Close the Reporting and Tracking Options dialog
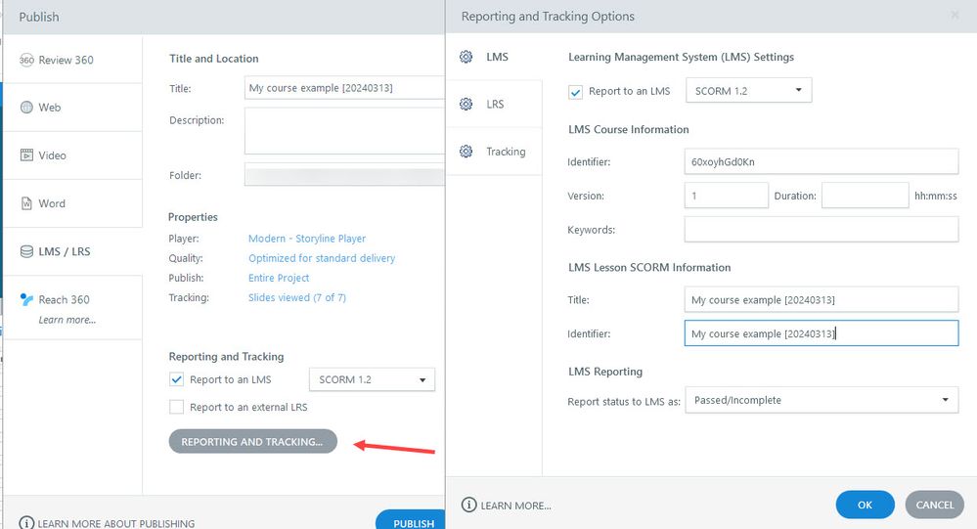The height and width of the screenshot is (529, 977). tap(955, 15)
